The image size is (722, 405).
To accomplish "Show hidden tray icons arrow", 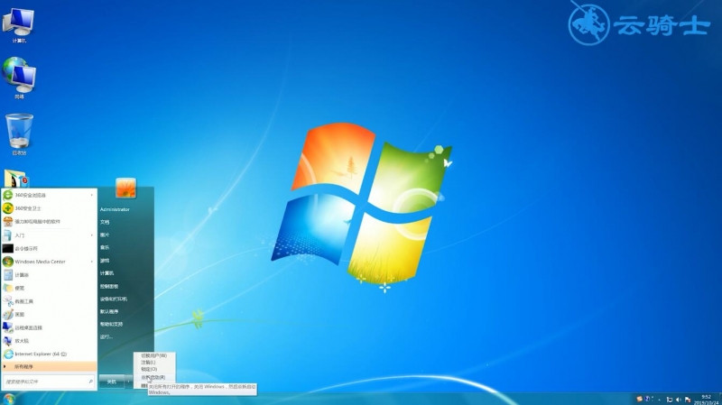I will tap(659, 400).
